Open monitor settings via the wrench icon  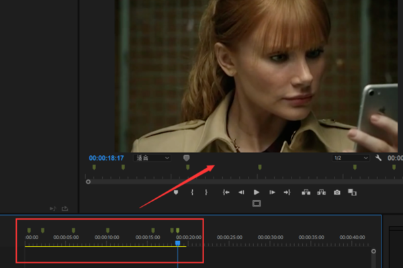pos(378,158)
